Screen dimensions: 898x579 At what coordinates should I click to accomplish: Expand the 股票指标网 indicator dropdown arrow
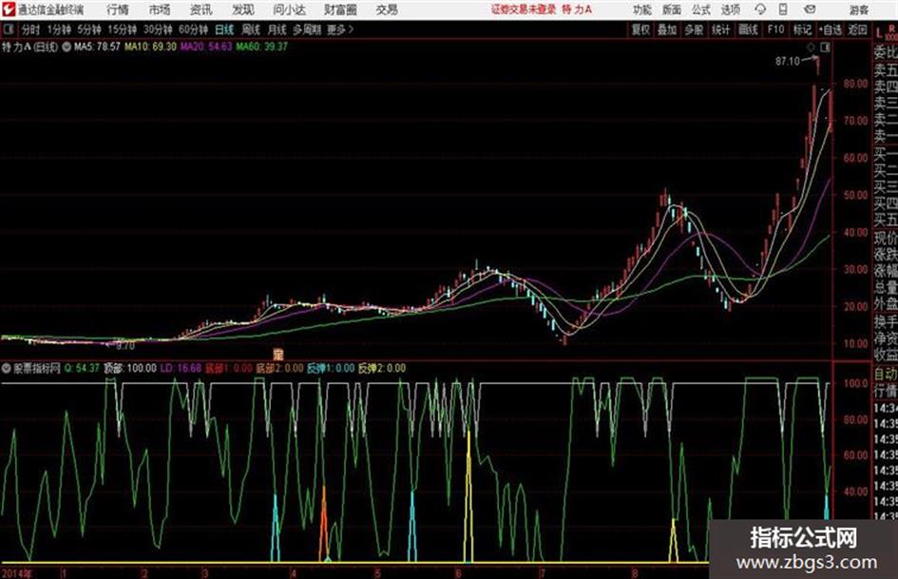pos(6,368)
